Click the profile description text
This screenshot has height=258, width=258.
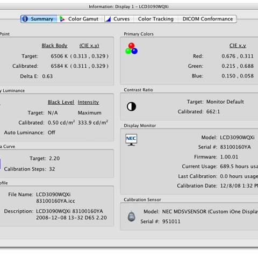click(x=71, y=214)
